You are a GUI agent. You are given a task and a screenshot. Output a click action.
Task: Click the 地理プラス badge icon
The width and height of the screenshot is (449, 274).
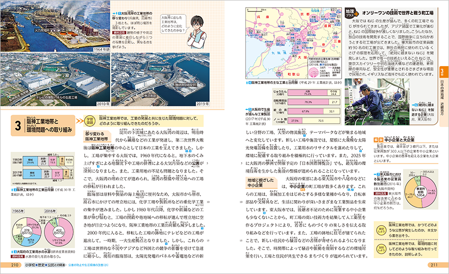click(x=352, y=13)
